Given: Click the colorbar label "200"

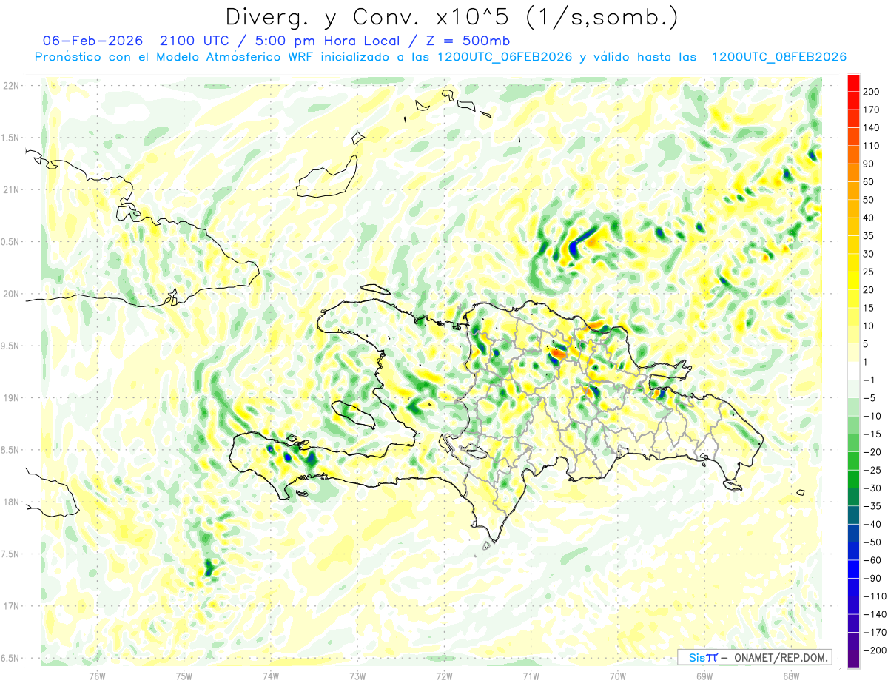Looking at the screenshot, I should pos(872,91).
